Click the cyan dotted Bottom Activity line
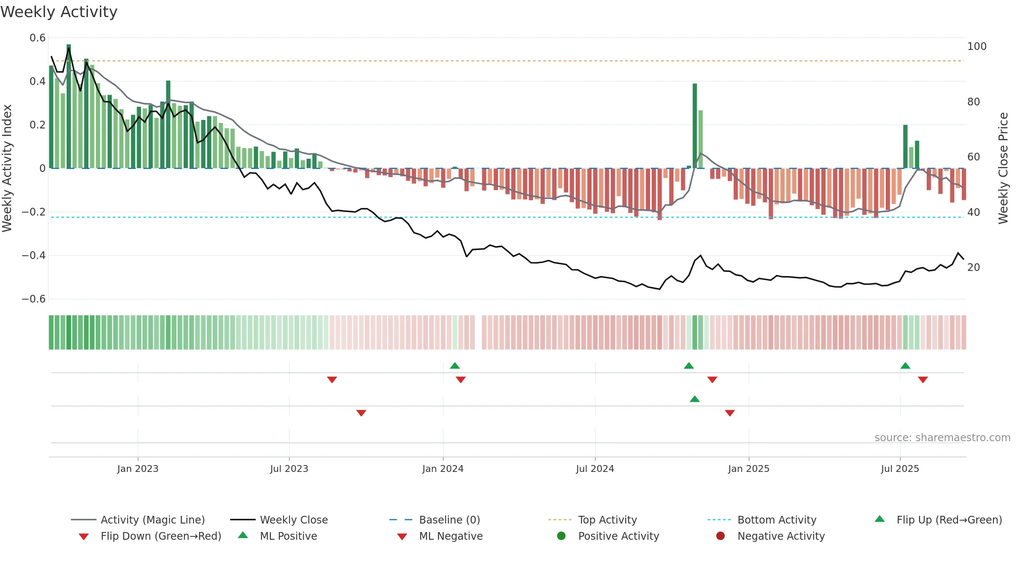This screenshot has width=1025, height=576. coord(507,217)
